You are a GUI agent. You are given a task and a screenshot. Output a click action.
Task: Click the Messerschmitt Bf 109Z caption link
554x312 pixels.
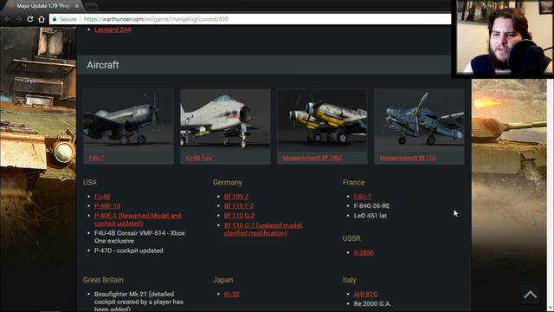coord(312,158)
